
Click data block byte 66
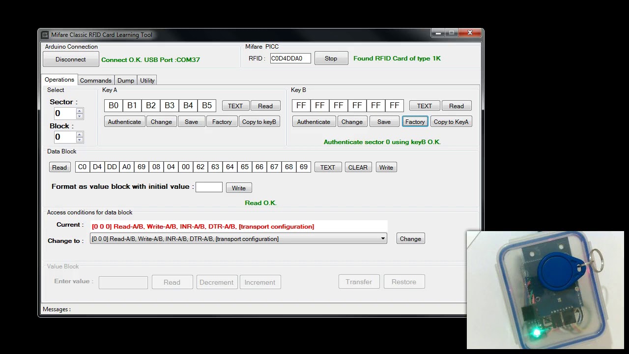(259, 167)
